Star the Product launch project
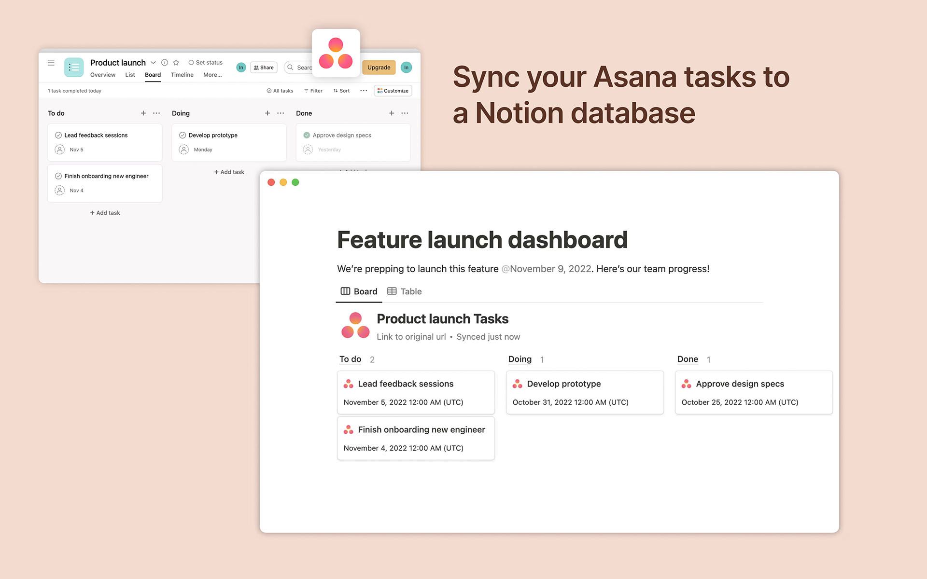927x579 pixels. point(176,63)
